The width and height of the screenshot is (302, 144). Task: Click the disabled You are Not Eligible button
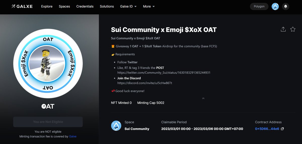click(48, 122)
